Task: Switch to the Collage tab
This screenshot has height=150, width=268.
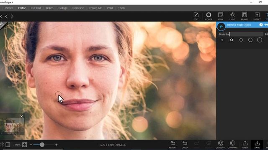Action: click(63, 8)
